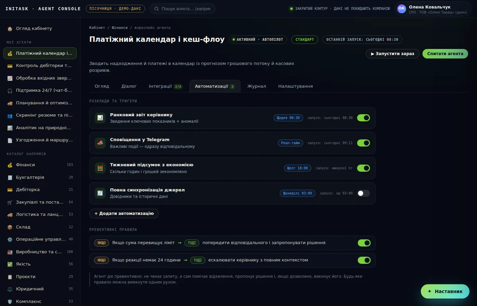Click the Повна синхронізація джерел sync icon

click(x=100, y=193)
